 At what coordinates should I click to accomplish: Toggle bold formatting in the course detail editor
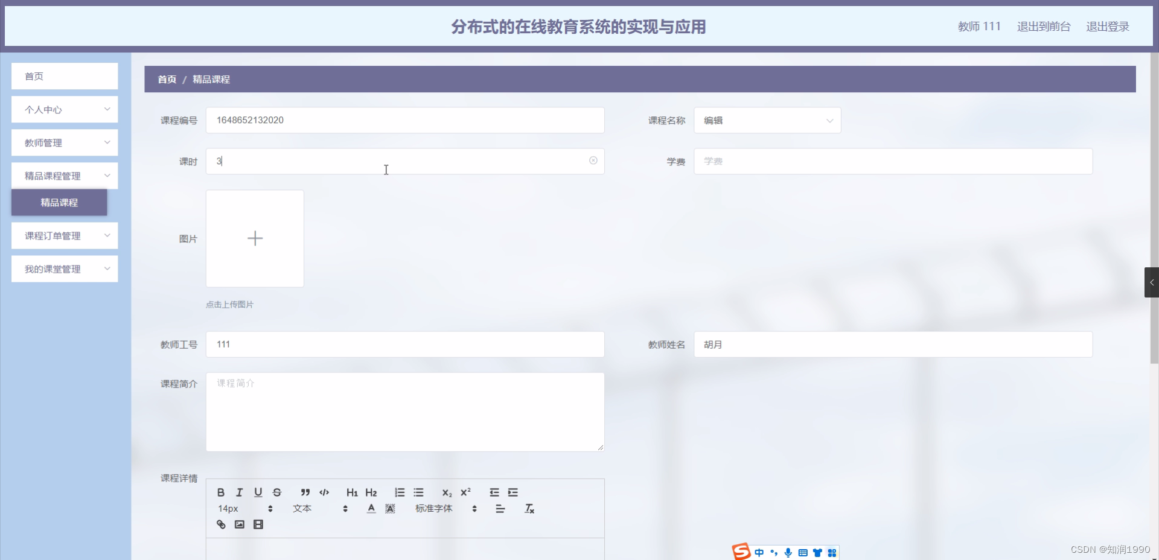click(x=221, y=492)
